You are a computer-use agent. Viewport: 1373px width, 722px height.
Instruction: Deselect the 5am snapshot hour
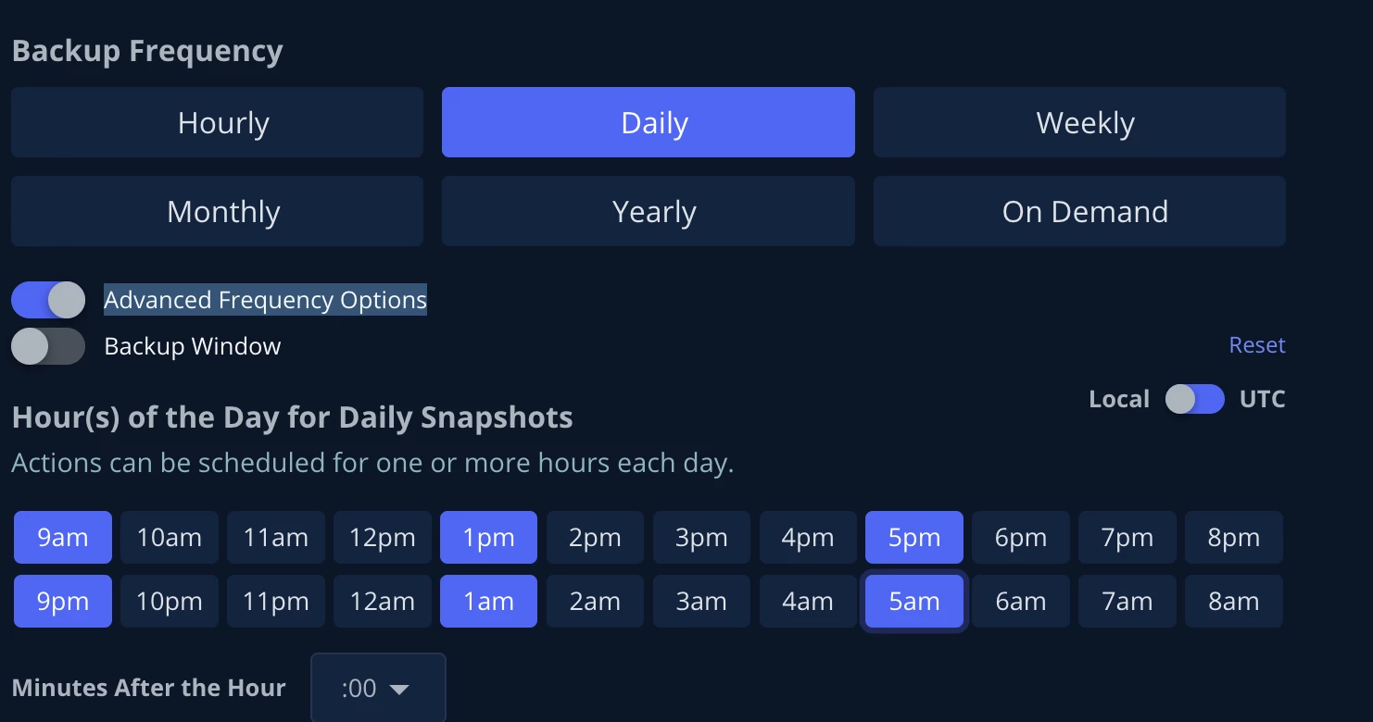point(914,602)
